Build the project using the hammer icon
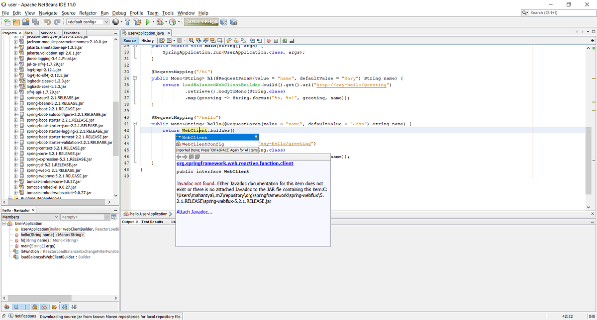This screenshot has width=597, height=320. pos(126,21)
